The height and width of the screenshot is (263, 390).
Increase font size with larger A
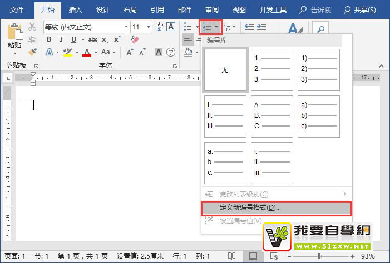(130, 52)
